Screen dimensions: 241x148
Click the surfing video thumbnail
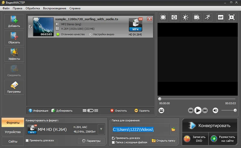43,27
